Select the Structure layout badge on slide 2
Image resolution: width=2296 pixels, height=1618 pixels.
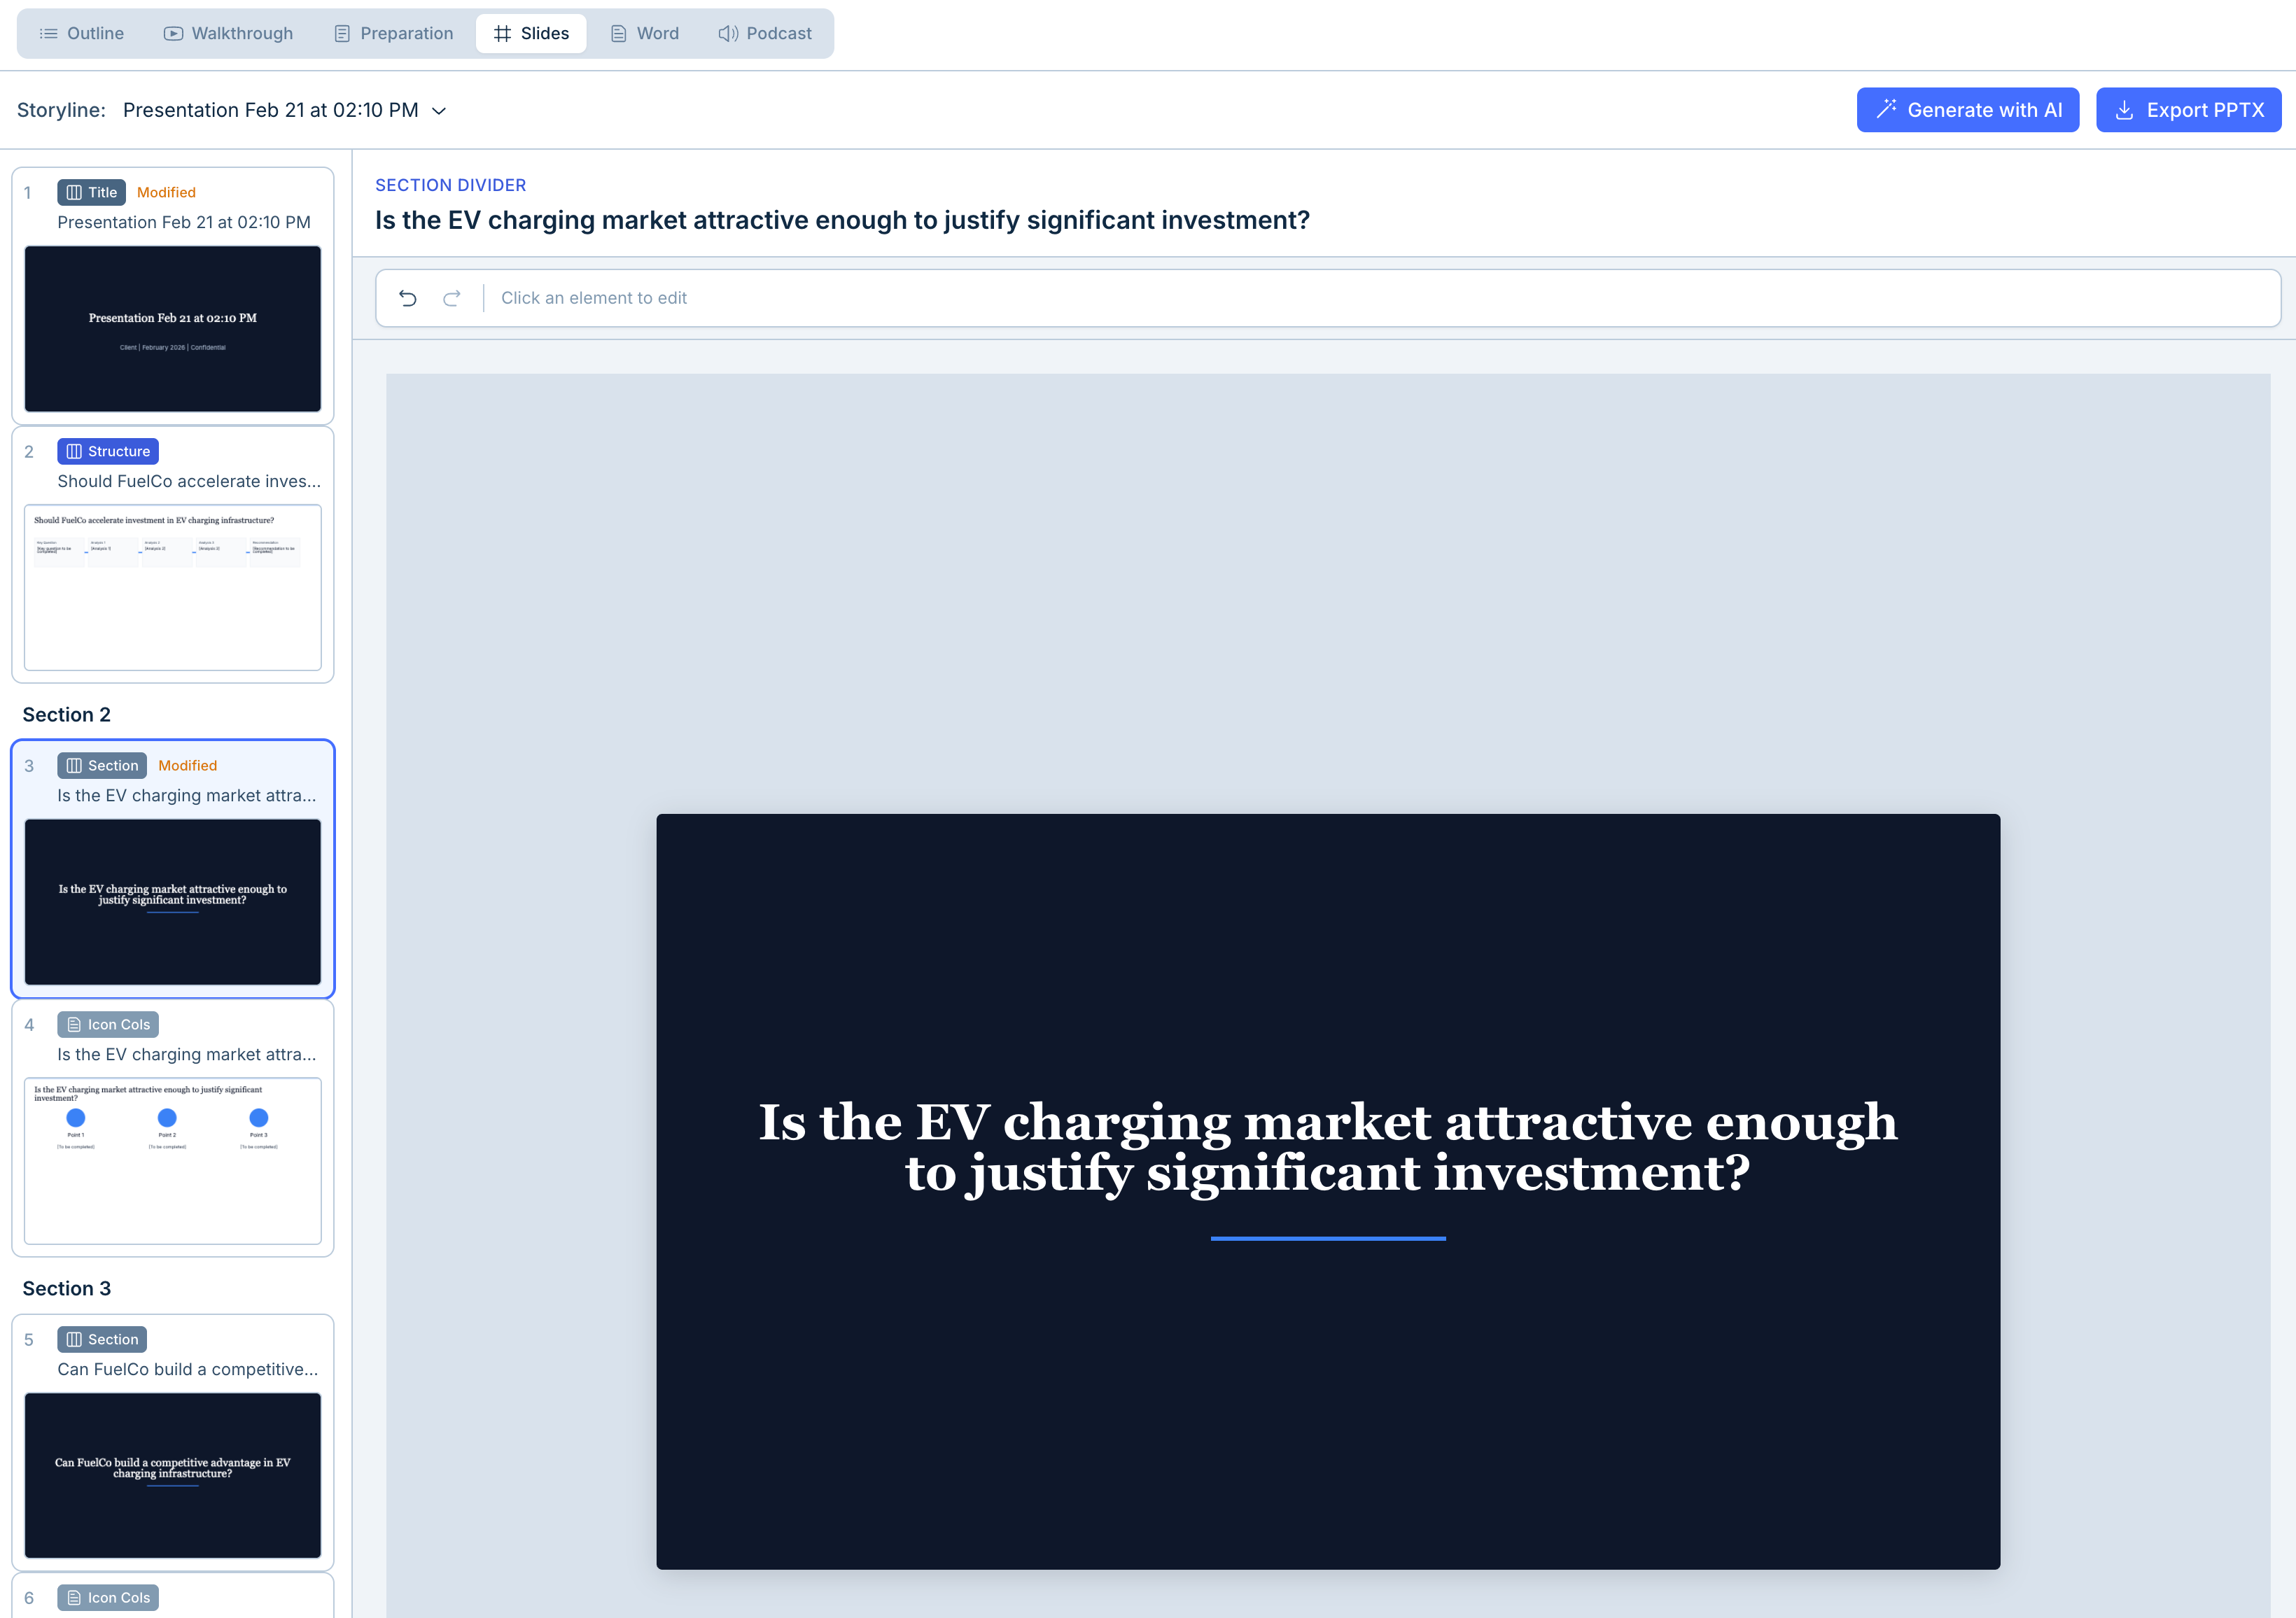coord(108,451)
